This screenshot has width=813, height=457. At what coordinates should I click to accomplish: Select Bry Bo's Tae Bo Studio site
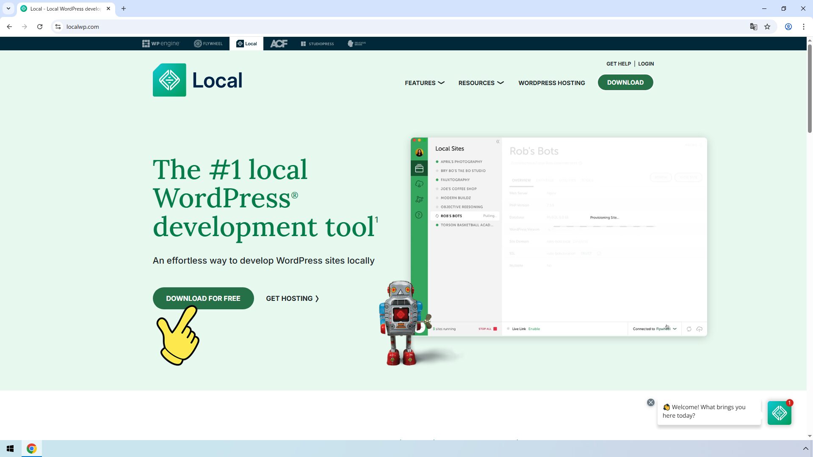(x=463, y=171)
